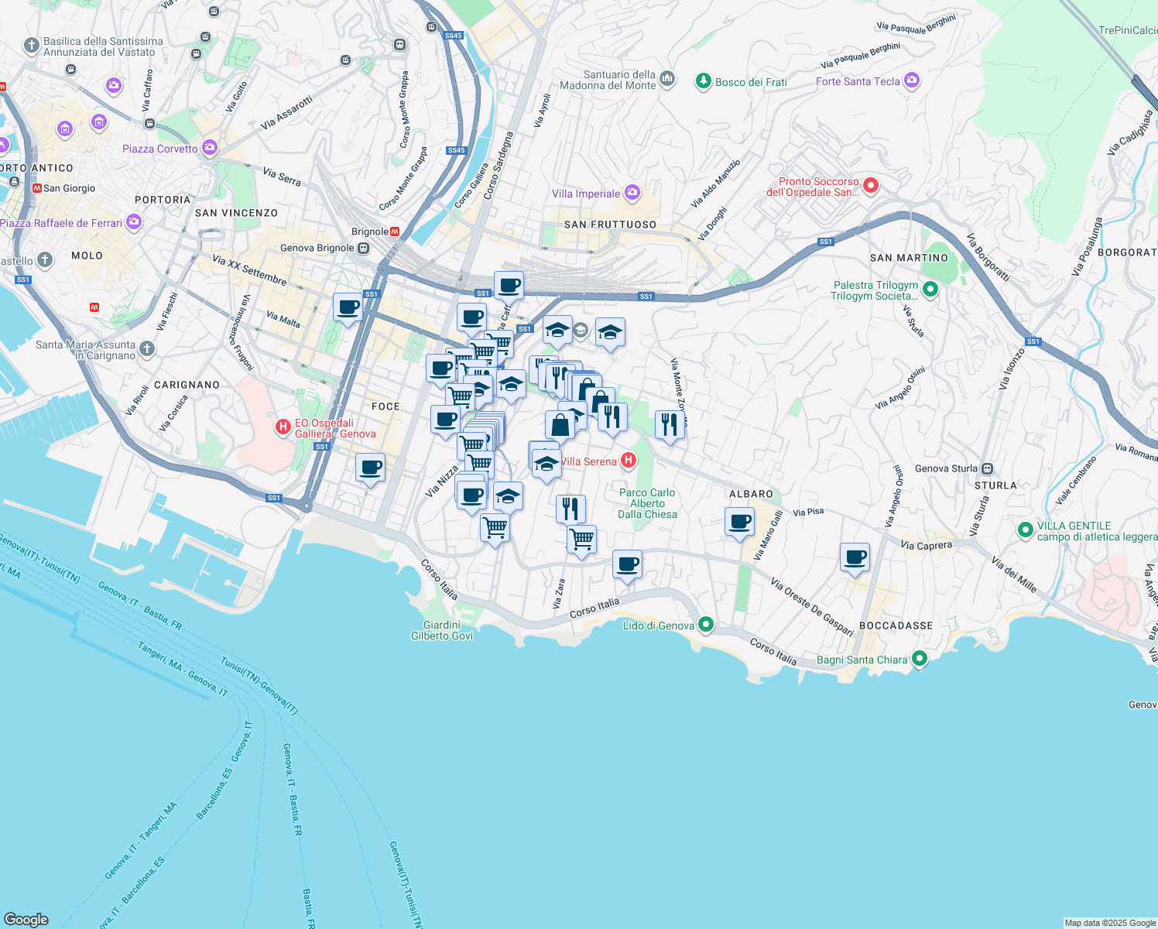Image resolution: width=1158 pixels, height=929 pixels.
Task: Open restaurant marker west of Parco Carlo Alberto
Action: tap(570, 509)
